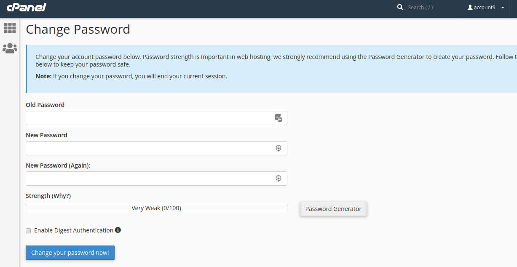Screen dimensions: 517x267
Task: Click the keyboard icon in Old Password field
Action: [x=278, y=118]
